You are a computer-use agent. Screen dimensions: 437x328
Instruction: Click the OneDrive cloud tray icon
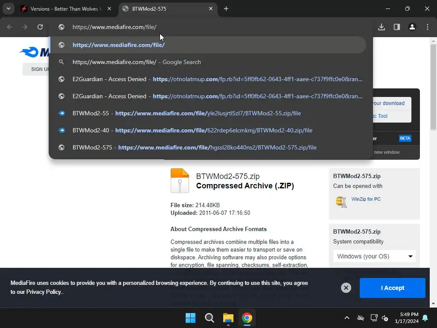361,318
